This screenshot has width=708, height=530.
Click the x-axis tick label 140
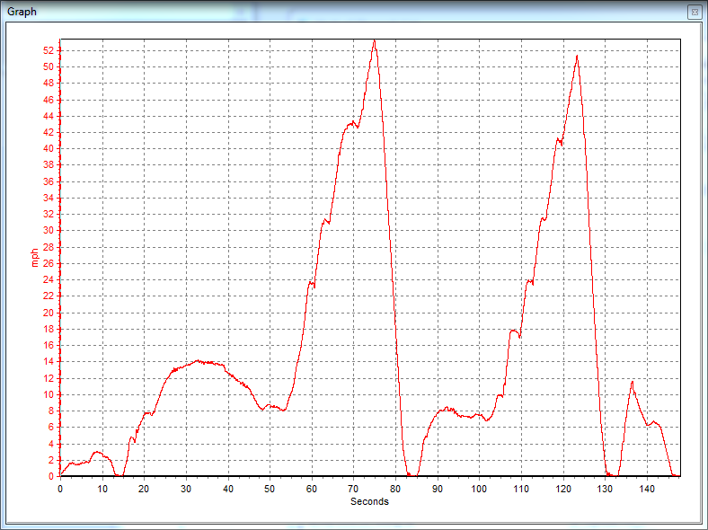646,489
